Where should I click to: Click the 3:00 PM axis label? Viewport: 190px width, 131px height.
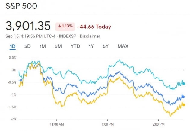tap(158, 124)
